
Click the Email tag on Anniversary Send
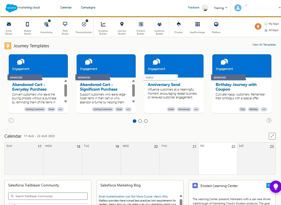tap(171, 109)
